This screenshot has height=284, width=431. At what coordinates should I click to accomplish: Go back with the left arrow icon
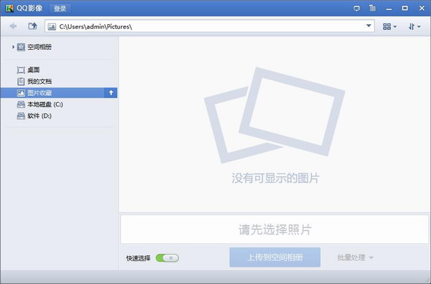tap(13, 26)
